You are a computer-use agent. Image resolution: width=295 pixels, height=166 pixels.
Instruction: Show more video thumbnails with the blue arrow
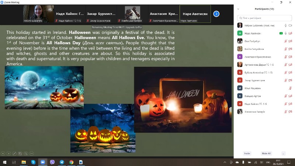pos(216,14)
